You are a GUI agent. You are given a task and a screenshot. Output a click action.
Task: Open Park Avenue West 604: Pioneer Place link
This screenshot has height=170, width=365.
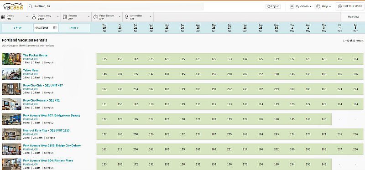pos(48,160)
